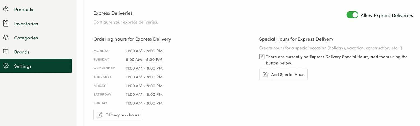
Task: Click the Settings gear icon
Action: pos(6,66)
